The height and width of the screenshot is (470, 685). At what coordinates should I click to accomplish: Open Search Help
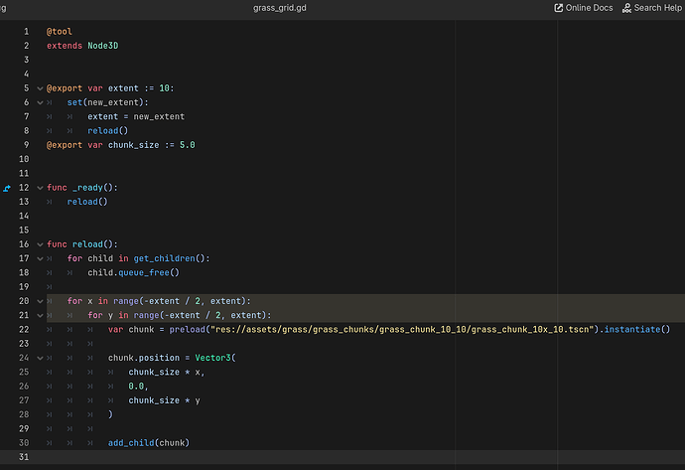tap(652, 8)
